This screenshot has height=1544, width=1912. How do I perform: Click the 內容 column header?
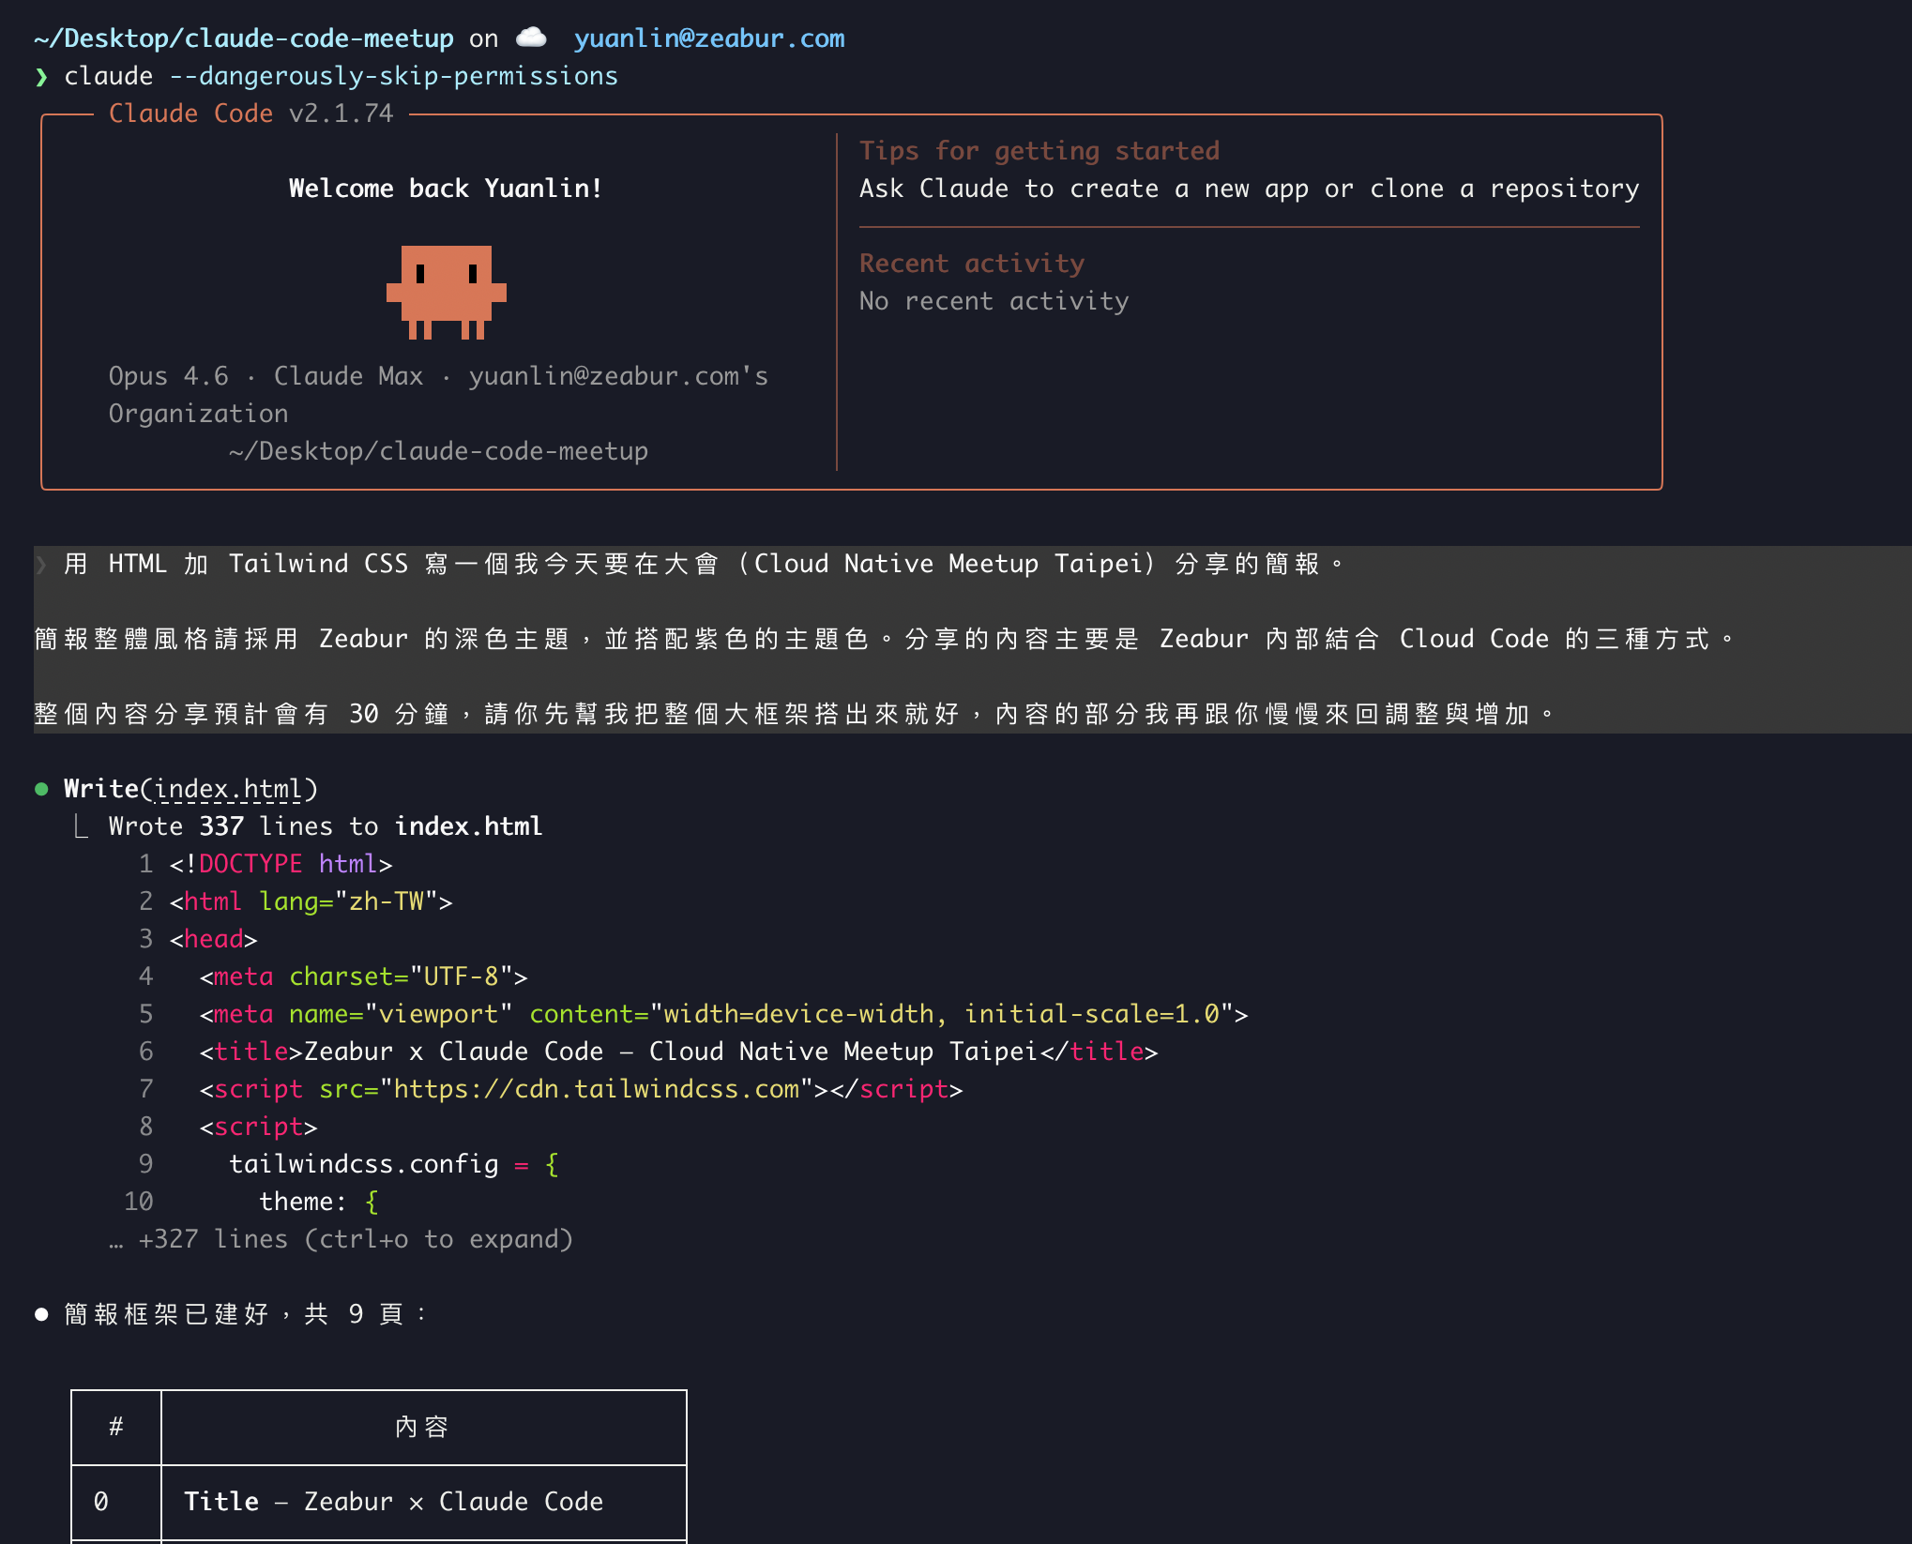pyautogui.click(x=422, y=1427)
